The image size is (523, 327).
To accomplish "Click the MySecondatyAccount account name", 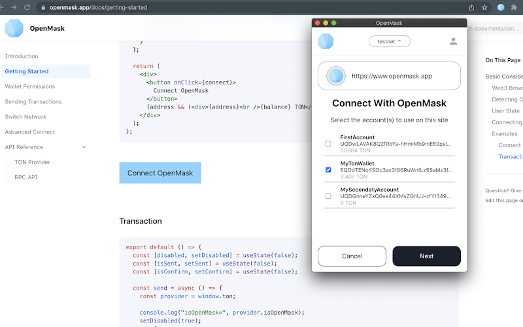I will pos(369,190).
